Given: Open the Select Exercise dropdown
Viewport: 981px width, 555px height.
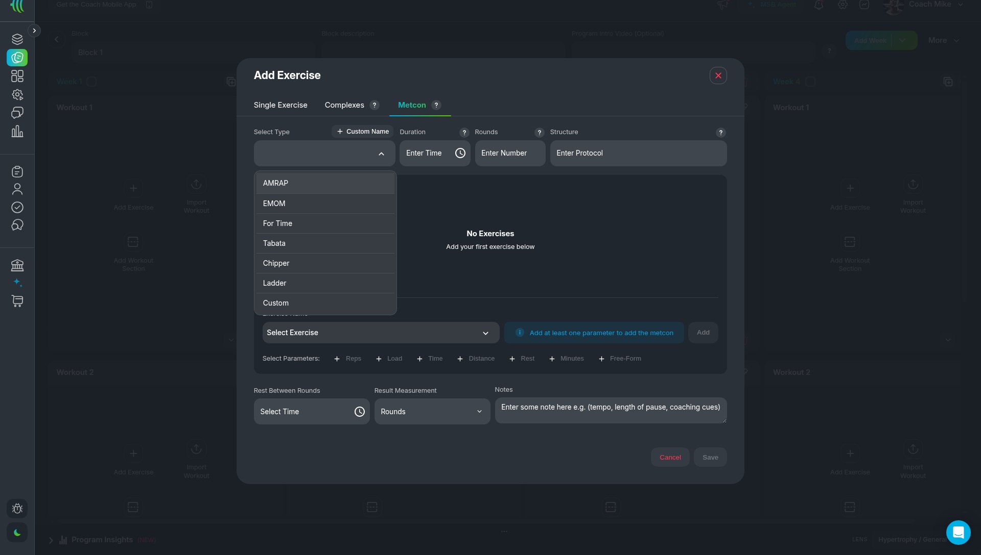Looking at the screenshot, I should pyautogui.click(x=381, y=333).
